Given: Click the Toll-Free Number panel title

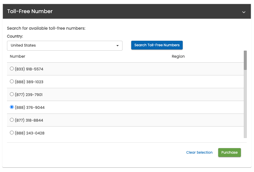Looking at the screenshot, I should point(30,11).
